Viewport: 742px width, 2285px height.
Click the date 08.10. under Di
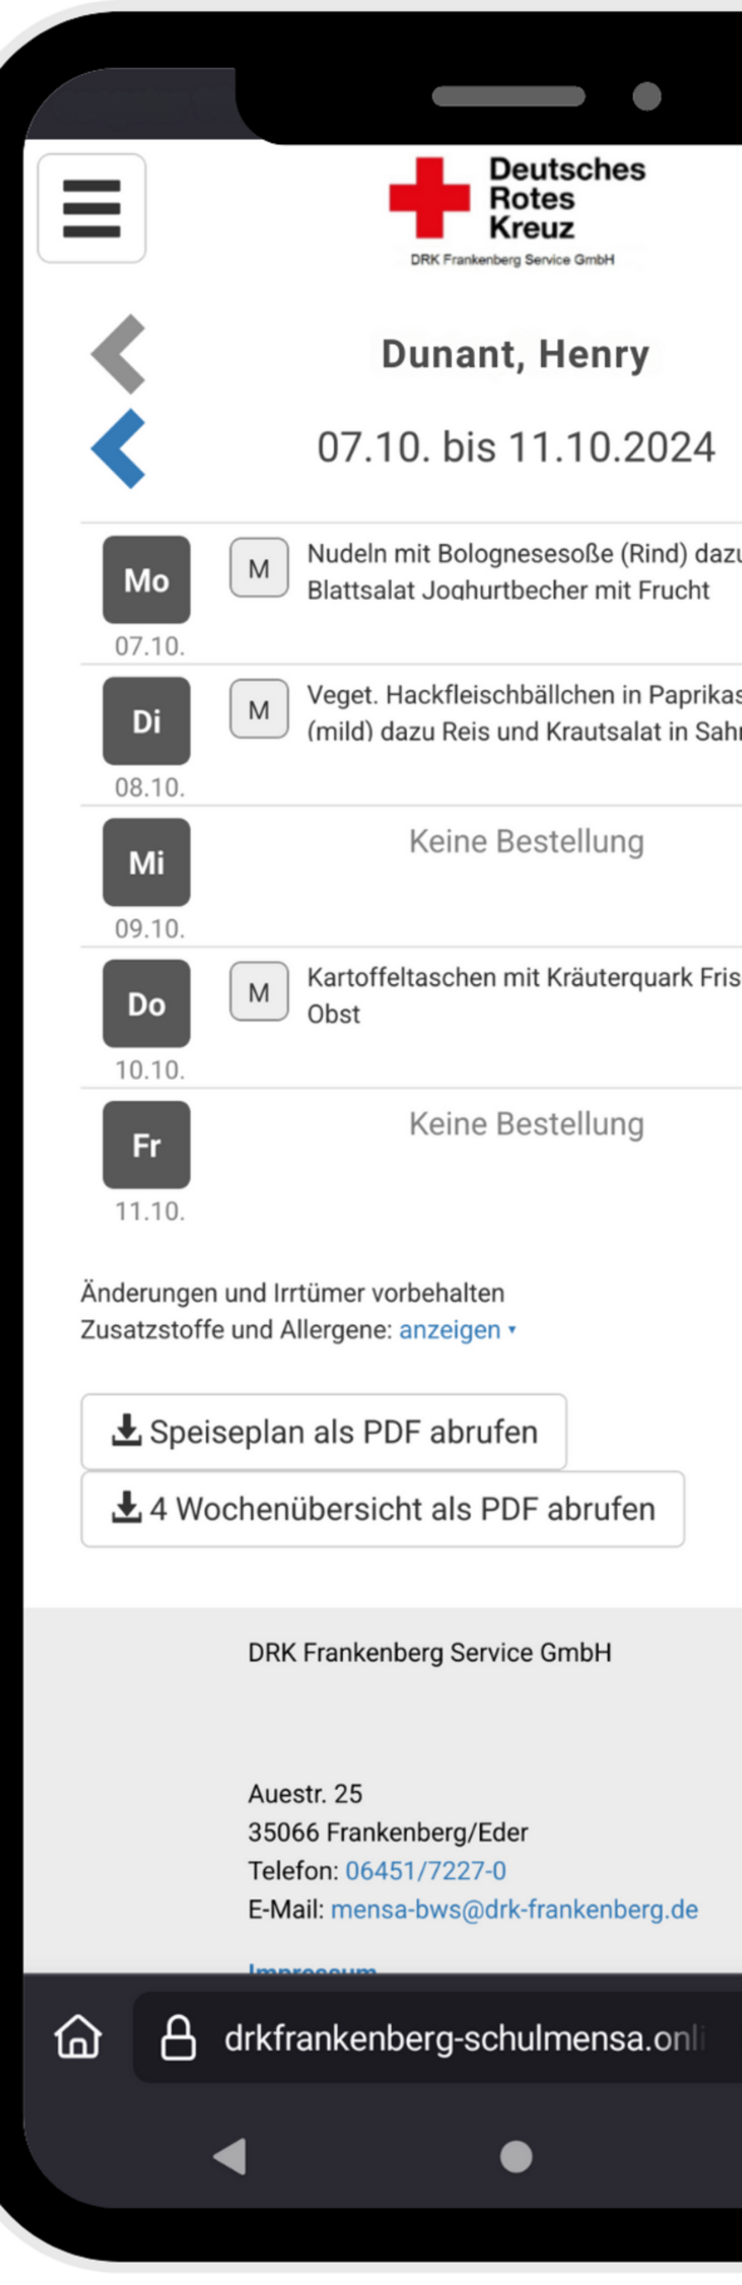150,787
